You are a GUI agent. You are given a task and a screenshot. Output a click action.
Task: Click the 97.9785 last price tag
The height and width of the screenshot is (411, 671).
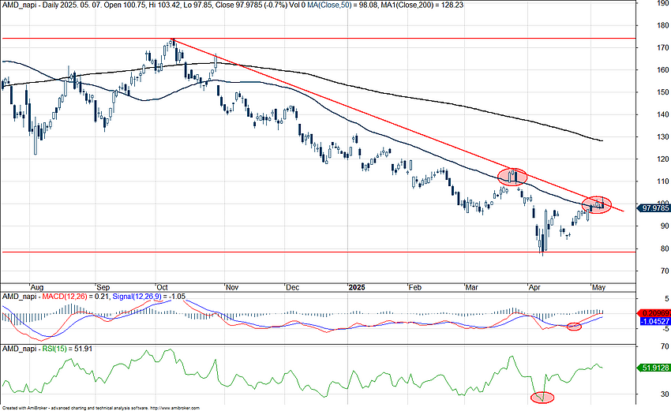click(654, 208)
